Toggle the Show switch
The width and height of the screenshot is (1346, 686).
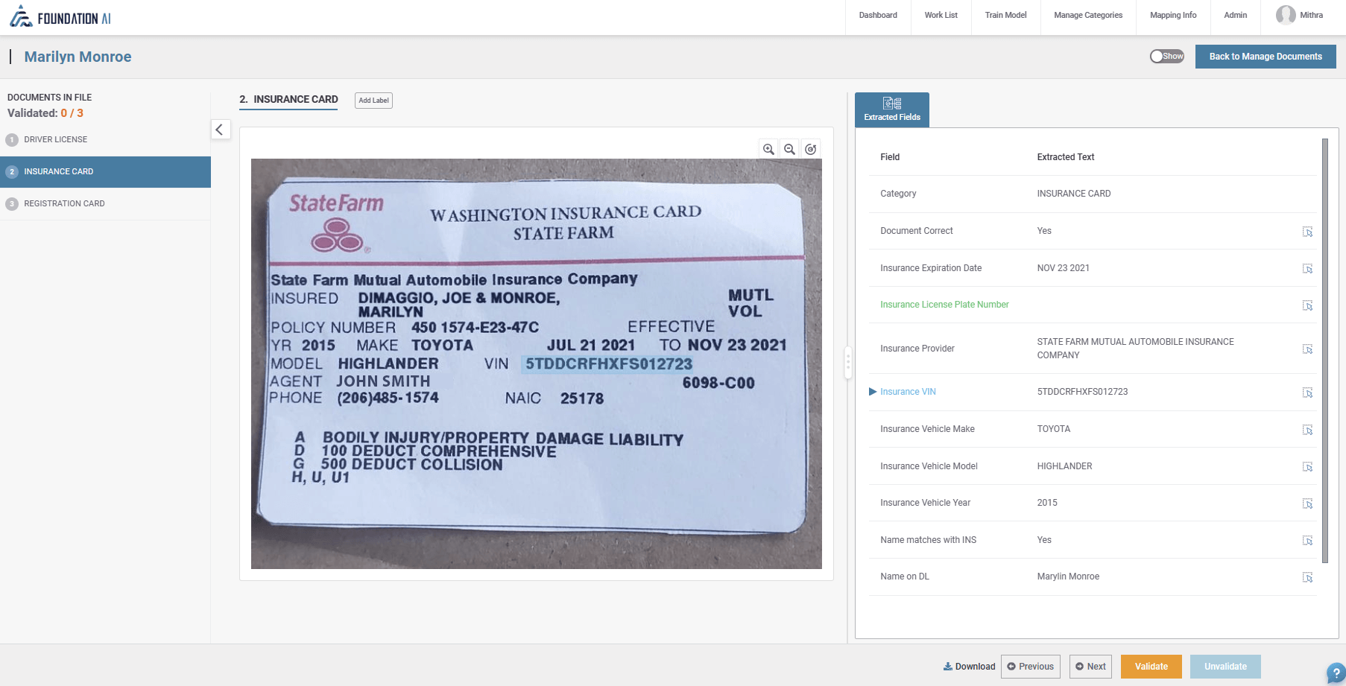pos(1167,56)
